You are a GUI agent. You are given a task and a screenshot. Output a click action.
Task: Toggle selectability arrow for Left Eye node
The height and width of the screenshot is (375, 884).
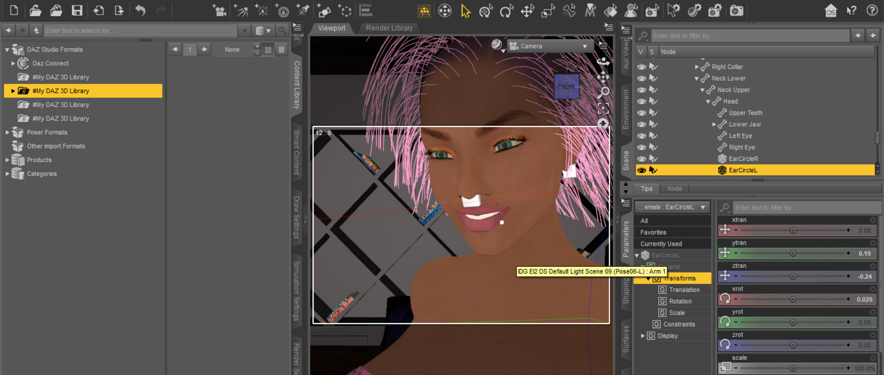pos(653,136)
